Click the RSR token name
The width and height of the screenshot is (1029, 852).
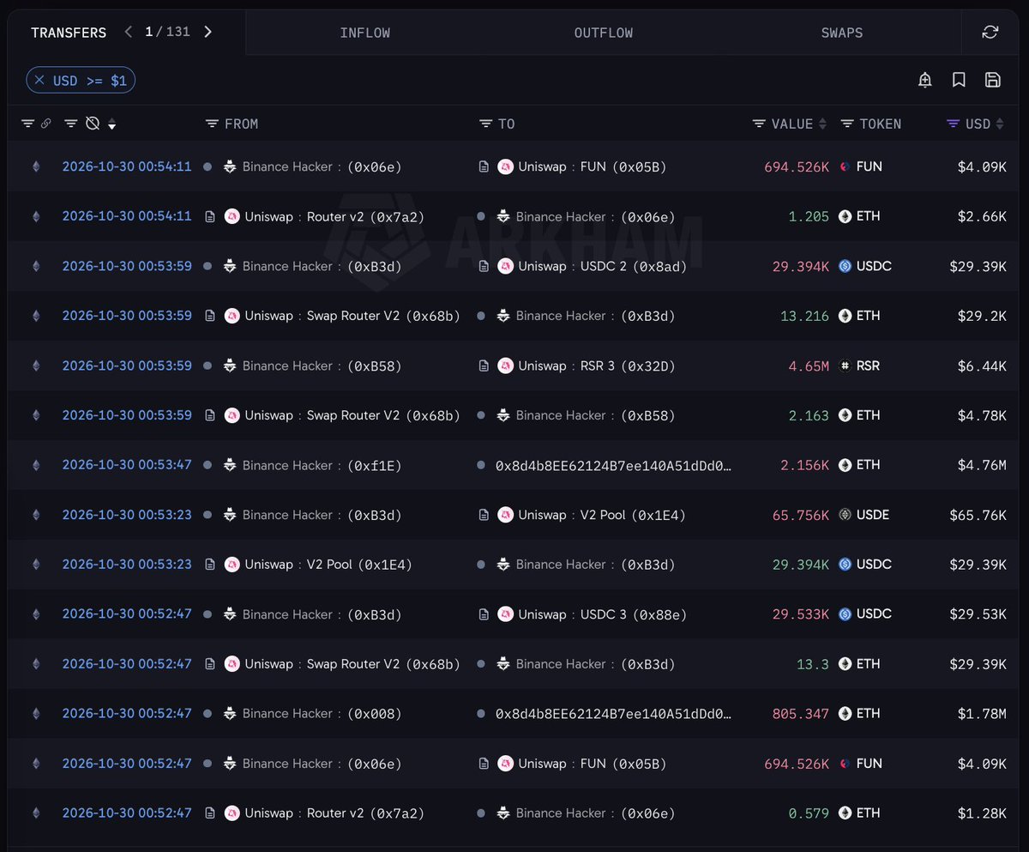(868, 366)
